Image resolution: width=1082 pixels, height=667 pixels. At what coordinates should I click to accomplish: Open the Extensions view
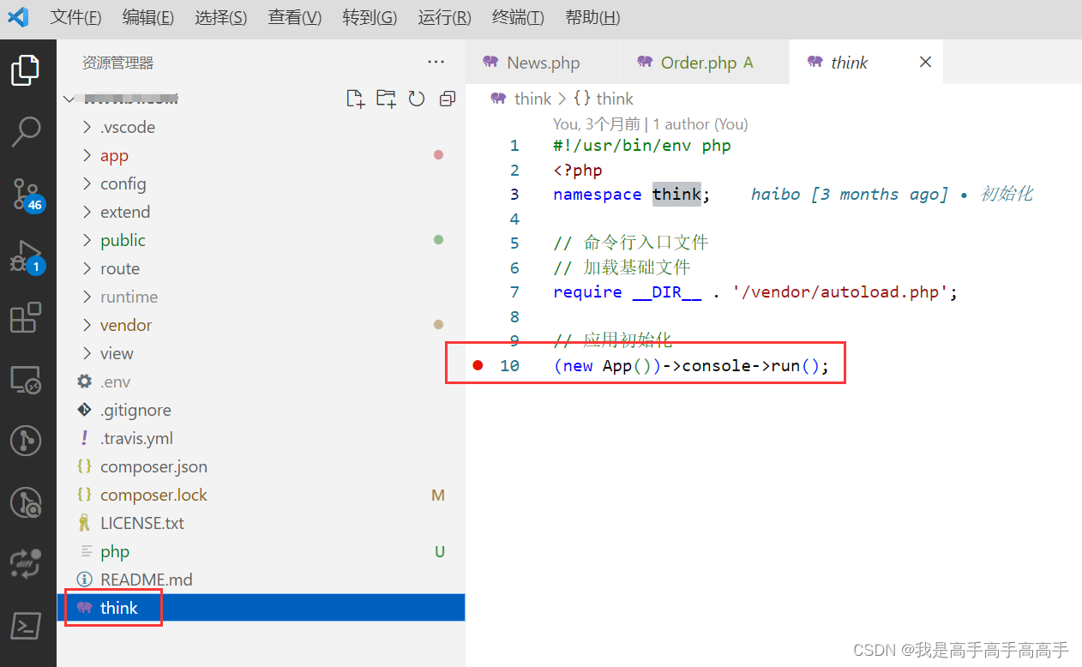pyautogui.click(x=26, y=318)
